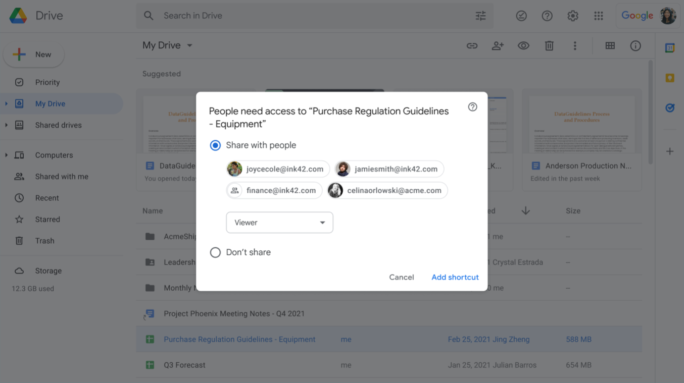Click Jan 25, 2021 Julian Barros cell

(x=492, y=365)
